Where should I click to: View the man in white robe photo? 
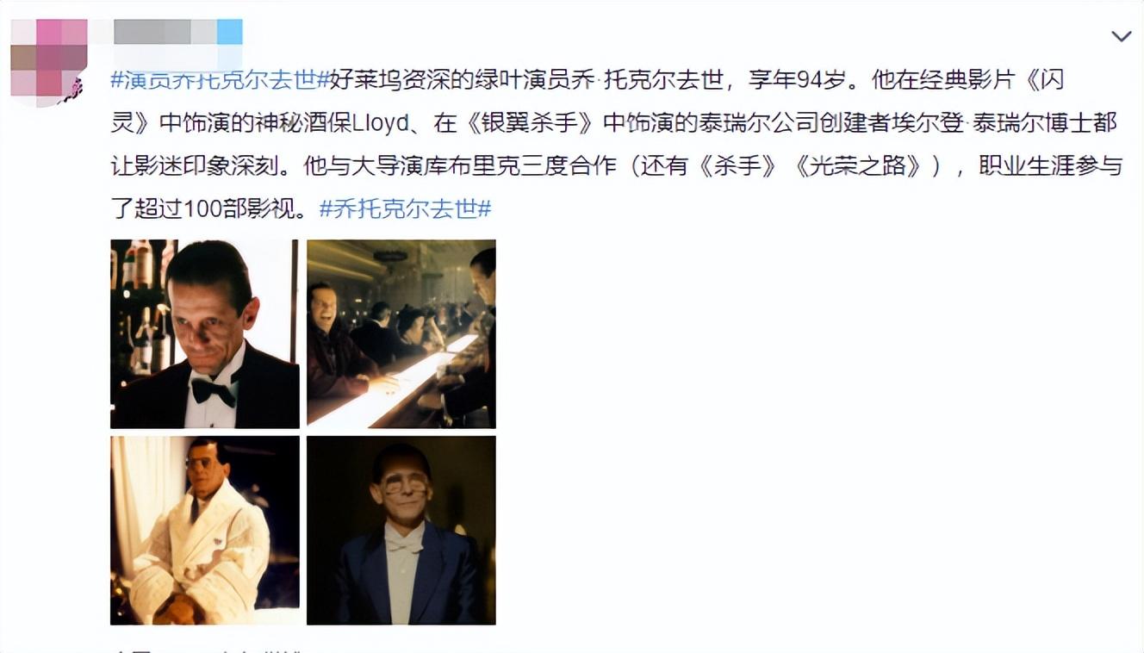205,530
